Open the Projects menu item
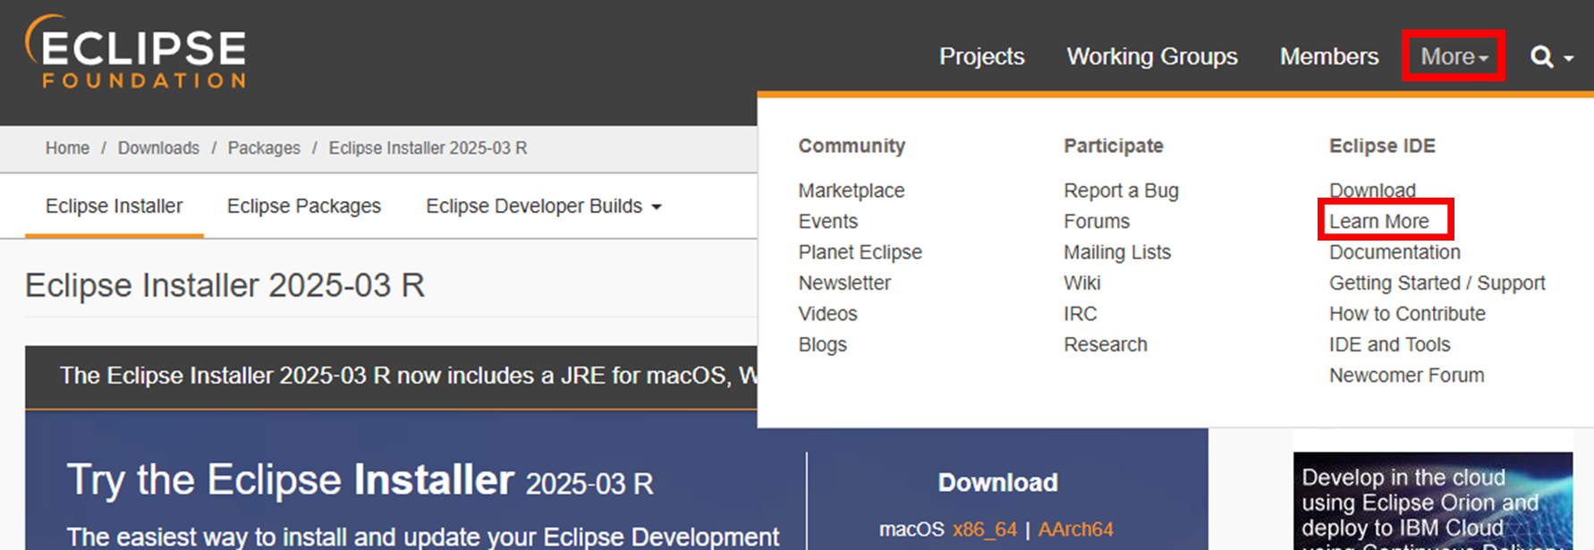The width and height of the screenshot is (1594, 550). (981, 56)
